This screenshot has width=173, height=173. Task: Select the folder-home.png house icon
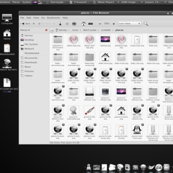click(x=106, y=57)
